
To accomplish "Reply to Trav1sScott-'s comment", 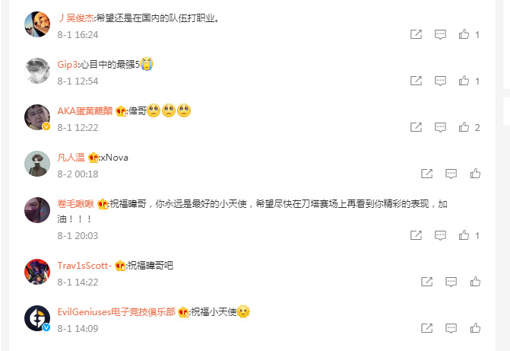I will (x=451, y=282).
